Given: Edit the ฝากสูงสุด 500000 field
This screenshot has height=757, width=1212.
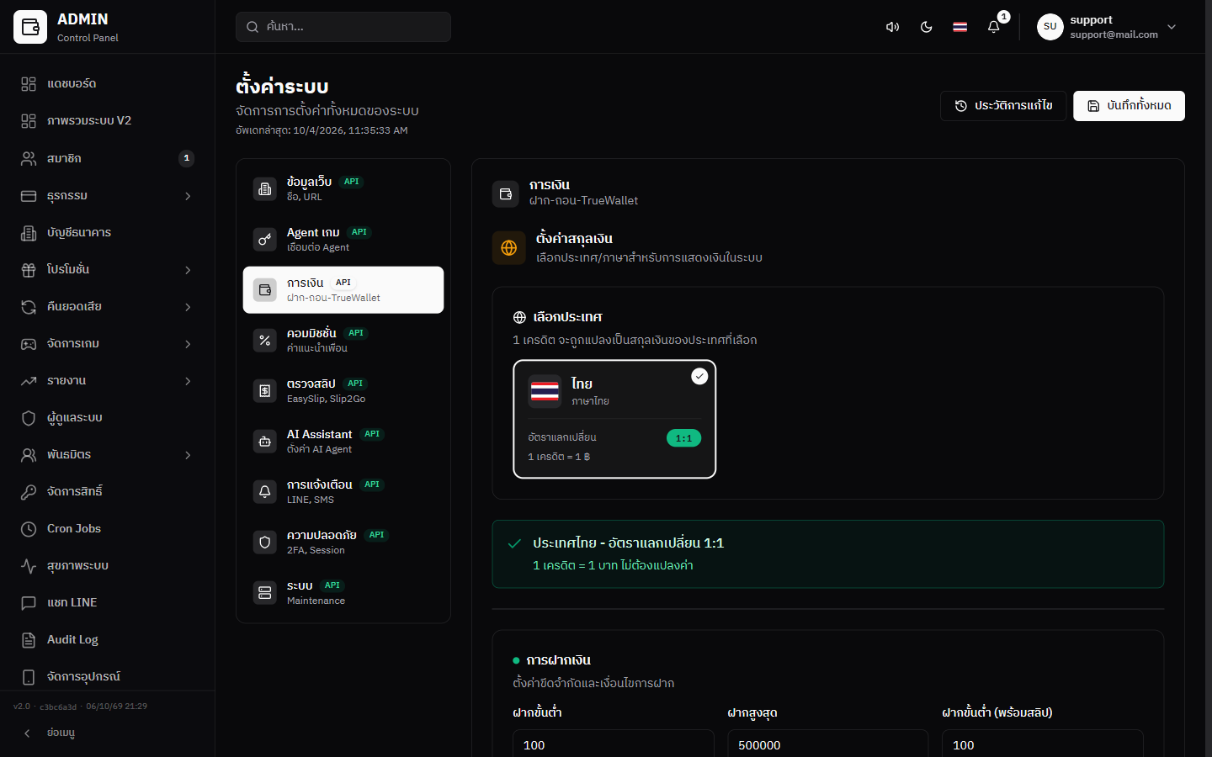Looking at the screenshot, I should 828,744.
